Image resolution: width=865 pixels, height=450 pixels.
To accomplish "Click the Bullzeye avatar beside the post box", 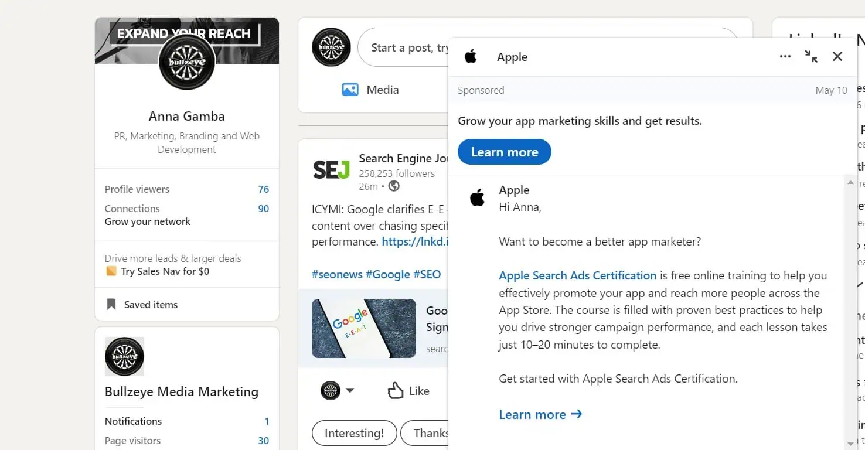I will coord(331,47).
